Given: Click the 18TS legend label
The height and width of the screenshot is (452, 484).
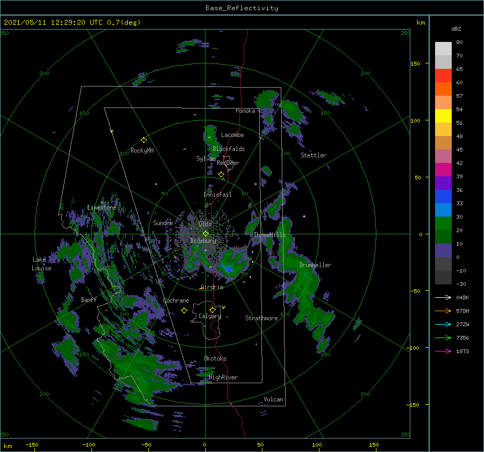Looking at the screenshot, I should (x=462, y=351).
